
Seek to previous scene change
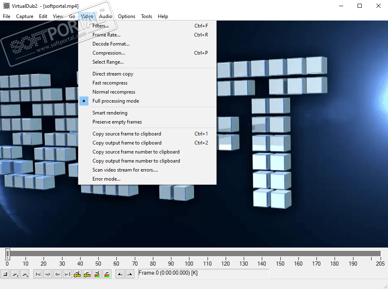pos(97,274)
